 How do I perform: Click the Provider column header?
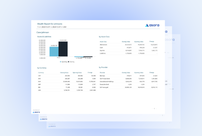pos(103,73)
